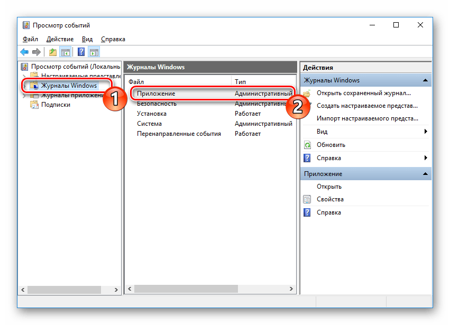Open the Действие menu
The height and width of the screenshot is (325, 450).
[59, 39]
